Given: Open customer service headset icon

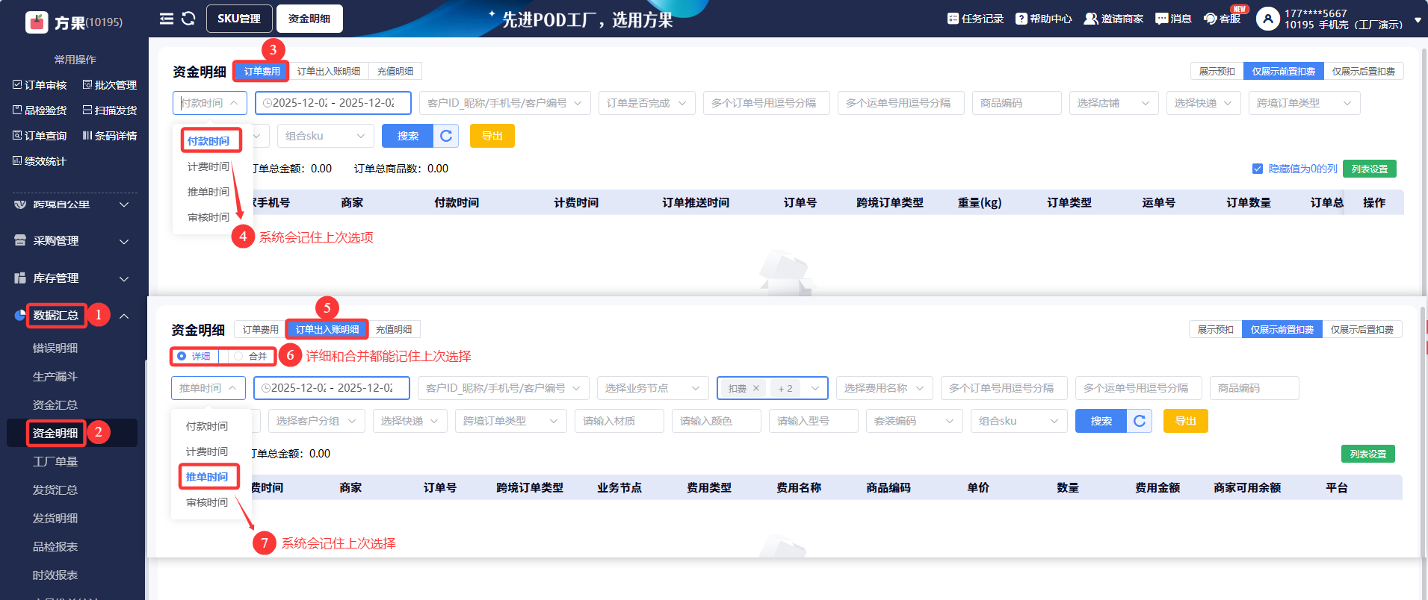Looking at the screenshot, I should point(1211,19).
